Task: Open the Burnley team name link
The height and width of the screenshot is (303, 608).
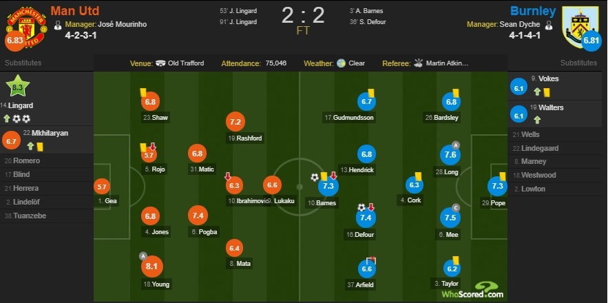Action: click(532, 11)
